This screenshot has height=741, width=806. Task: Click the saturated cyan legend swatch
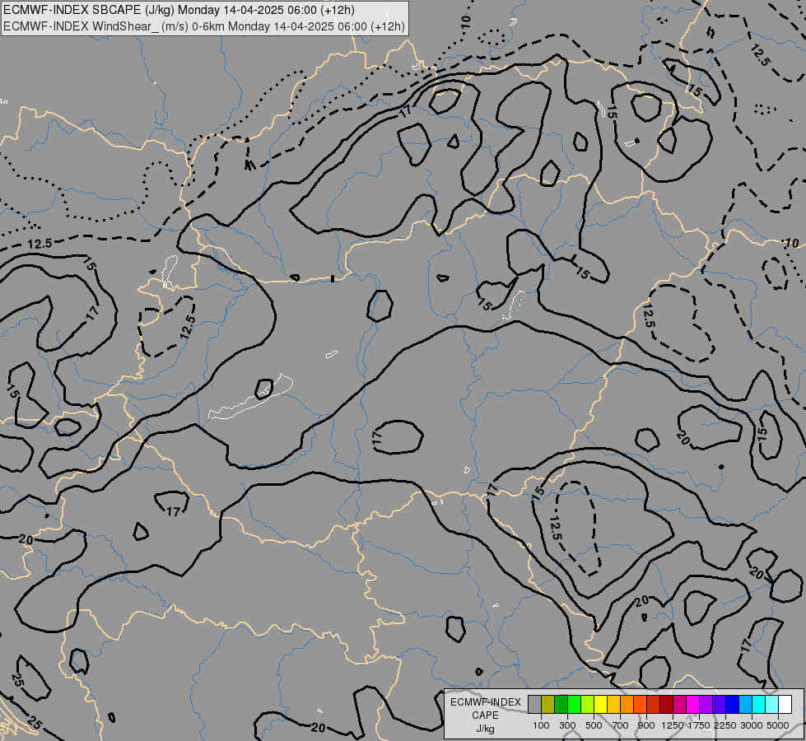click(759, 705)
